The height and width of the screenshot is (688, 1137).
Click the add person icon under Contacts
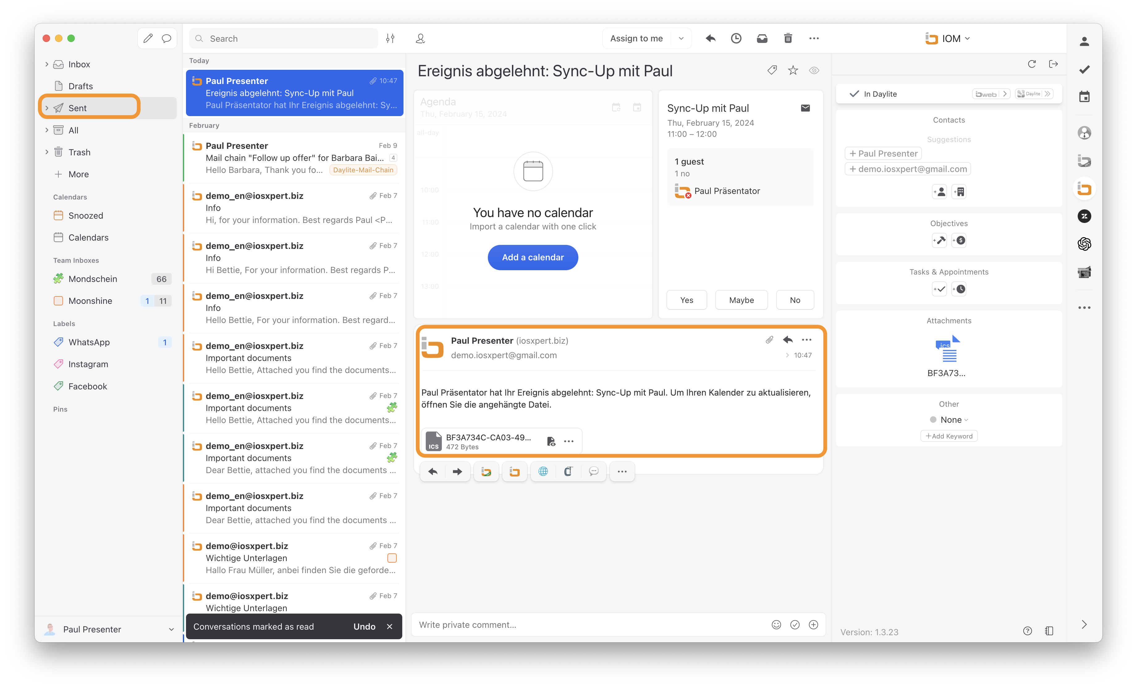(939, 192)
